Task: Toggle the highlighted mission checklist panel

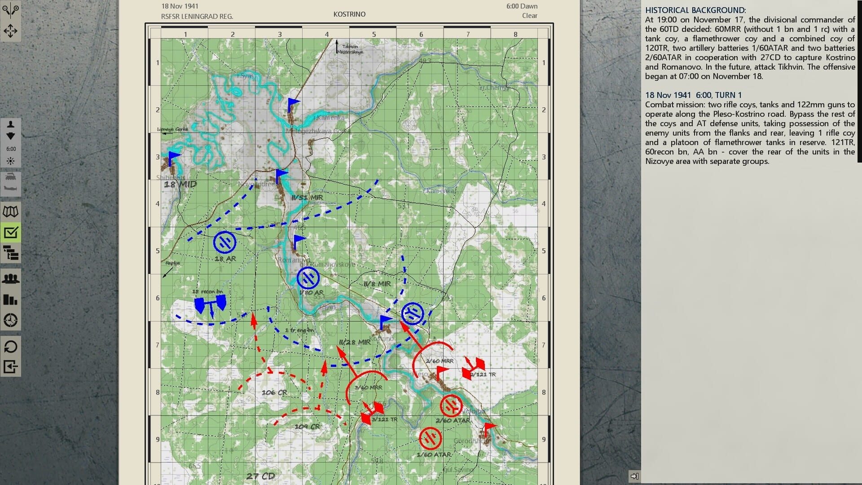Action: click(x=11, y=232)
